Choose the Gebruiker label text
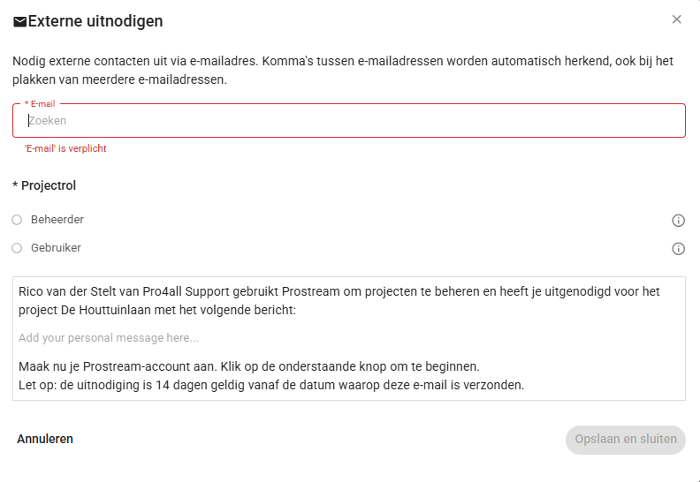The width and height of the screenshot is (700, 482). (56, 247)
